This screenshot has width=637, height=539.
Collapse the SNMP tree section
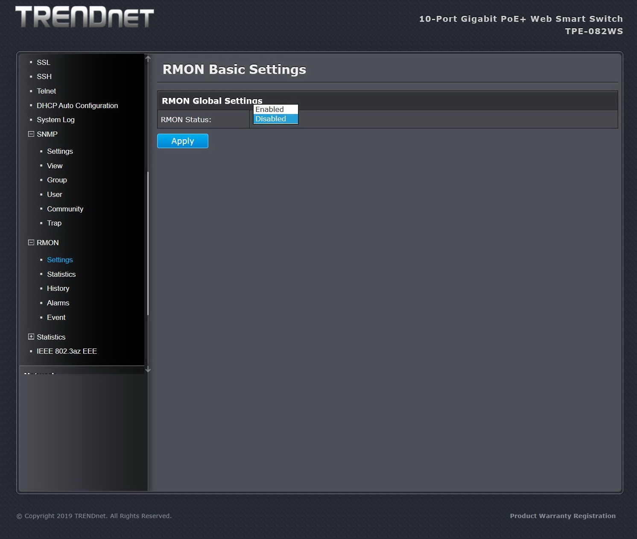[31, 134]
